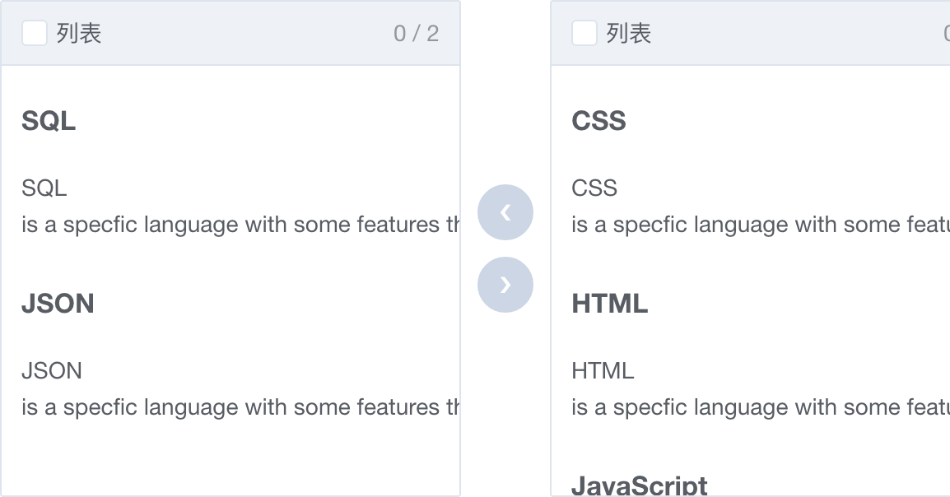
Task: Select the CSS heading in right list
Action: click(x=598, y=120)
